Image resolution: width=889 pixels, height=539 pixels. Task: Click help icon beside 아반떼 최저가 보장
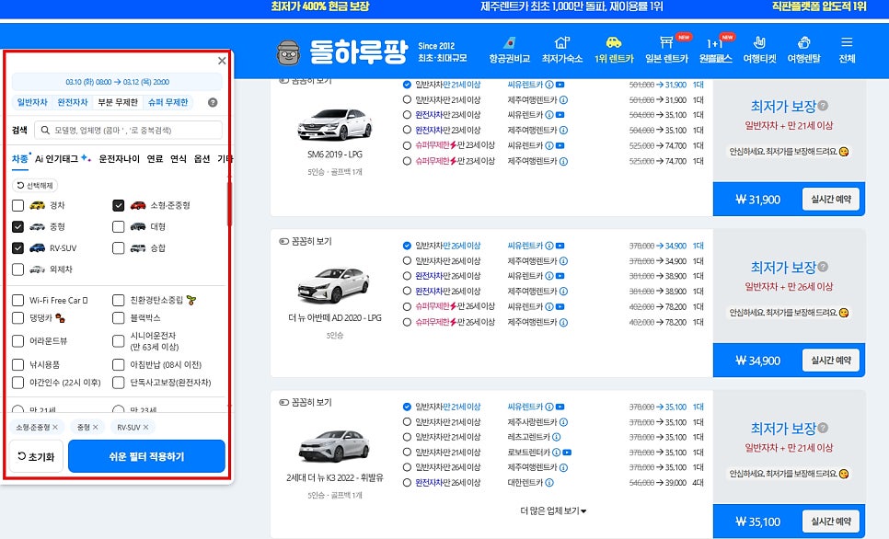pos(824,267)
